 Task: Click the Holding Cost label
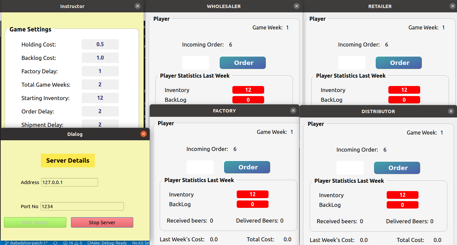click(x=39, y=45)
